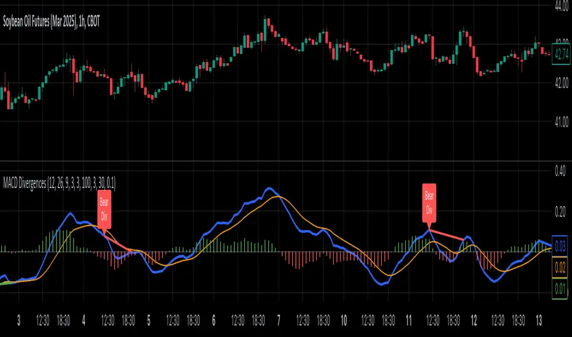Screen dimensions: 572x337
Task: Click the blue 0.03 MACD value tag
Action: pyautogui.click(x=560, y=246)
